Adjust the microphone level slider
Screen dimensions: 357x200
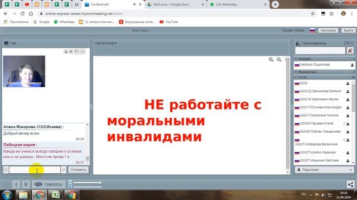[87, 187]
